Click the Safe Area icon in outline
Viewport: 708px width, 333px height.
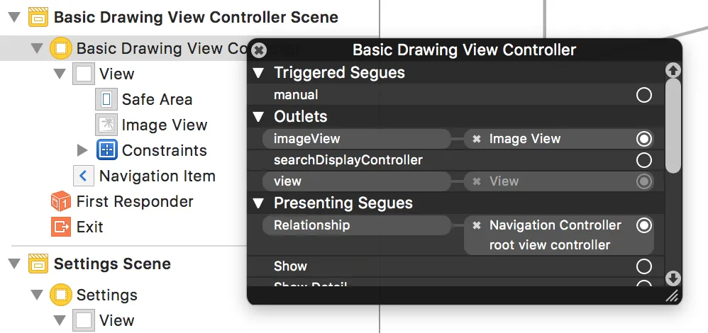106,100
